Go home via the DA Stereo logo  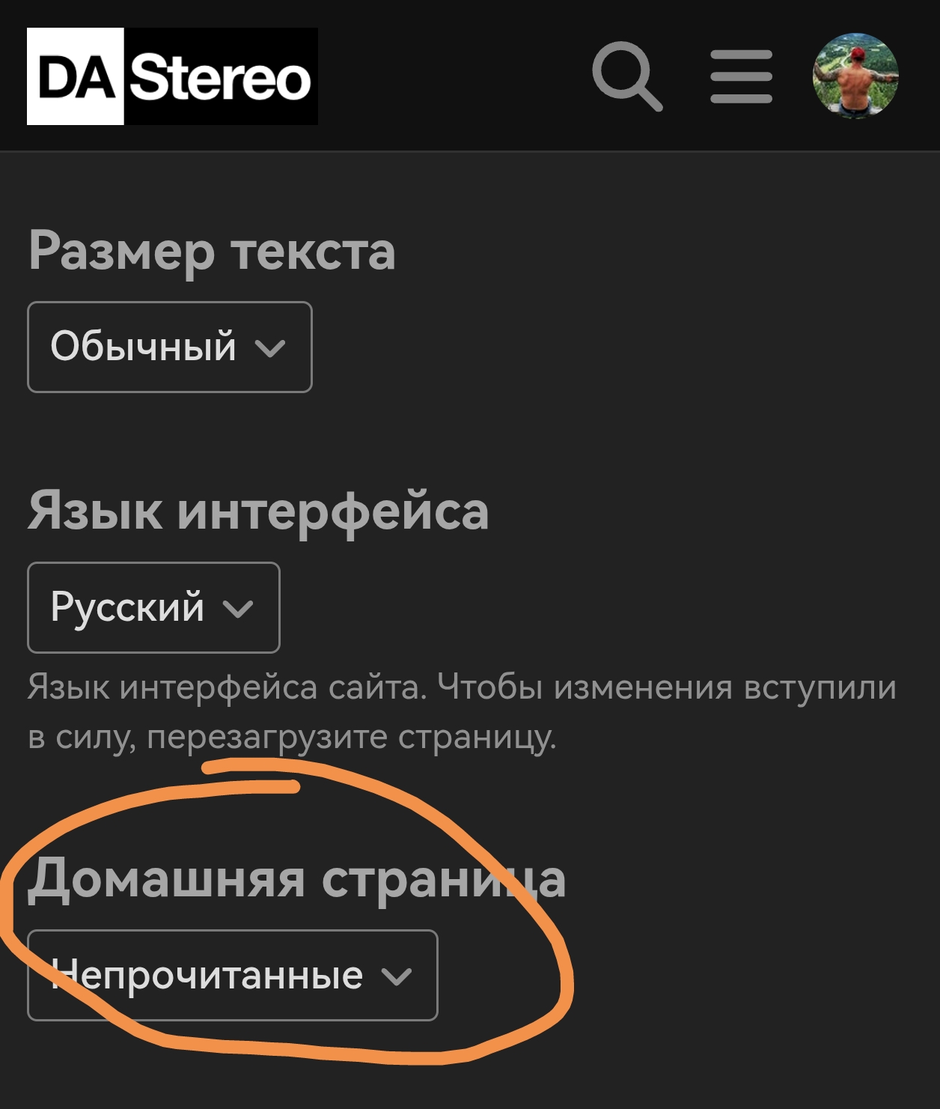tap(172, 76)
